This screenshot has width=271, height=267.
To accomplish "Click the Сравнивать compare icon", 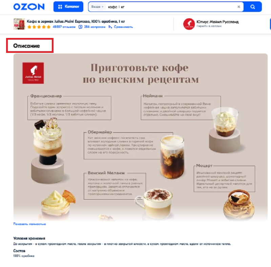I will click(110, 27).
